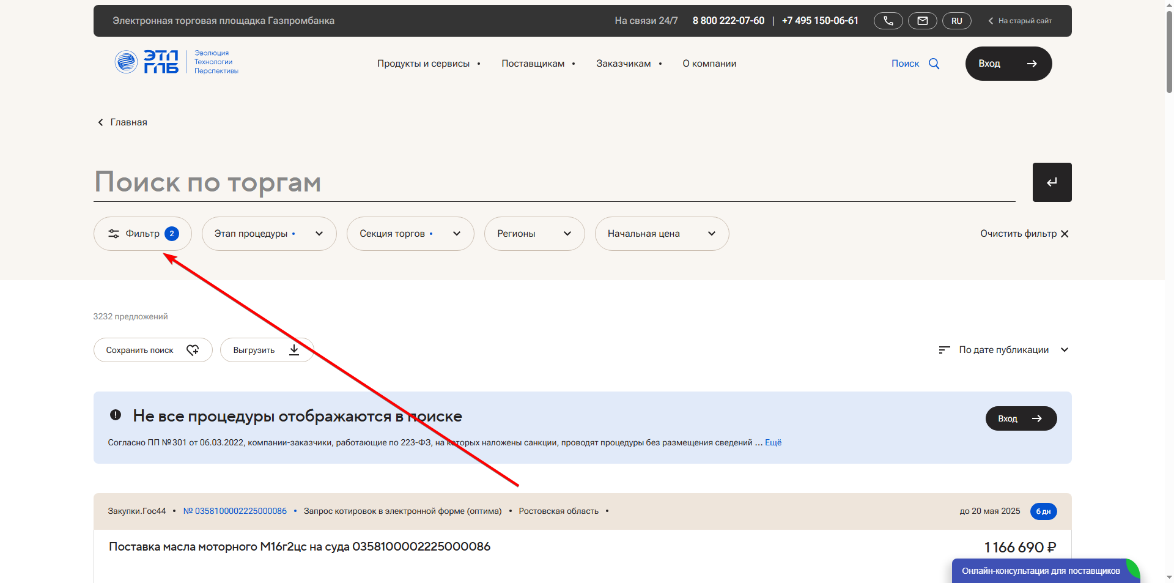
Task: Click the '3232 предложений' results count
Action: click(x=130, y=316)
